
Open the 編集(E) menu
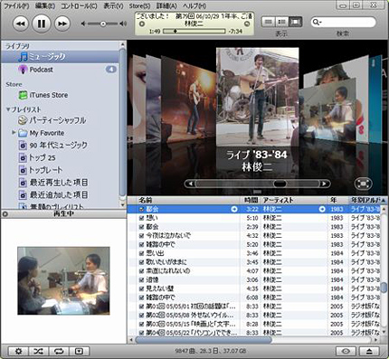[45, 5]
